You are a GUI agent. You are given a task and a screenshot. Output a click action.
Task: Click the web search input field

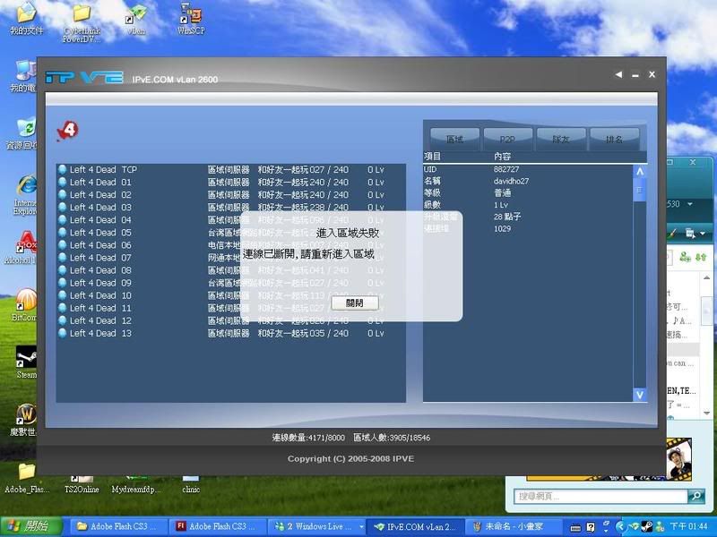tap(600, 496)
